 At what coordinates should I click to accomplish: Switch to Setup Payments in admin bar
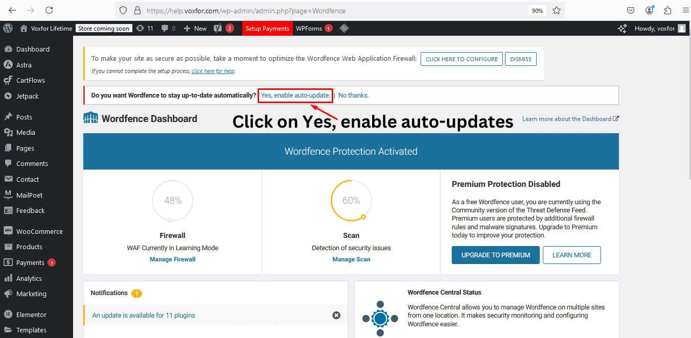(267, 28)
